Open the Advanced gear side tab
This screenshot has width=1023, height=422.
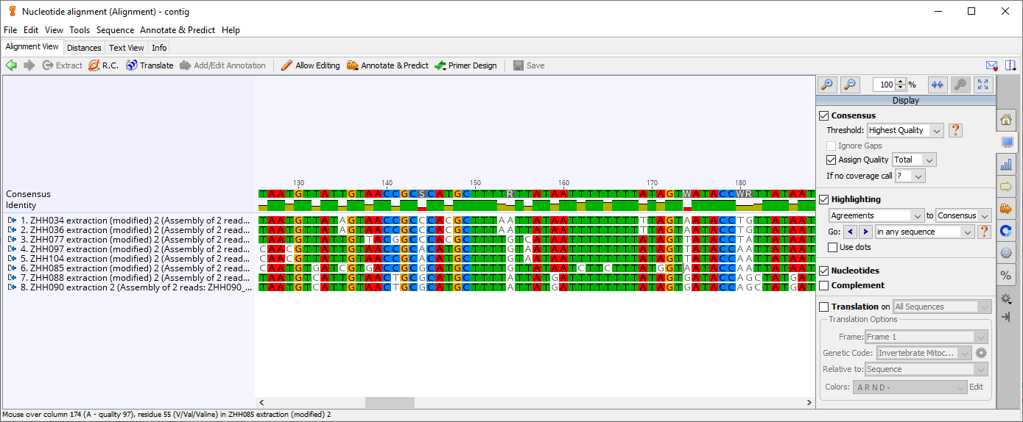click(1006, 253)
